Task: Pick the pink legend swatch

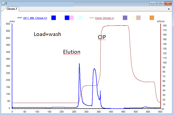Action: pyautogui.click(x=72, y=18)
